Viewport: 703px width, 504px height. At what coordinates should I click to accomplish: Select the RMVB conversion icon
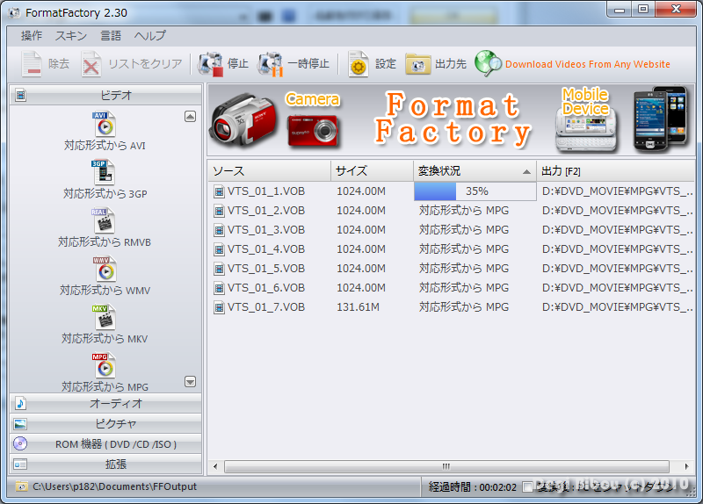104,221
